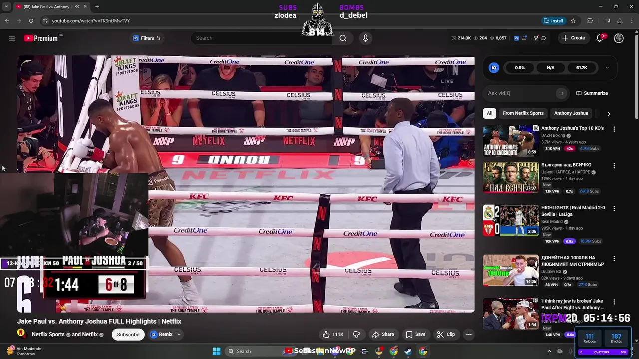Image resolution: width=639 pixels, height=359 pixels.
Task: Open weather widget Air: Moderate
Action: click(25, 351)
